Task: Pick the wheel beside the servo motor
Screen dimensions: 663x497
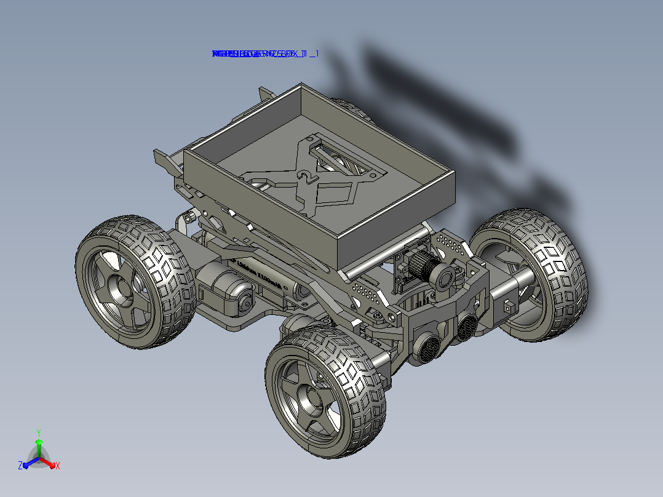Action: 135,282
